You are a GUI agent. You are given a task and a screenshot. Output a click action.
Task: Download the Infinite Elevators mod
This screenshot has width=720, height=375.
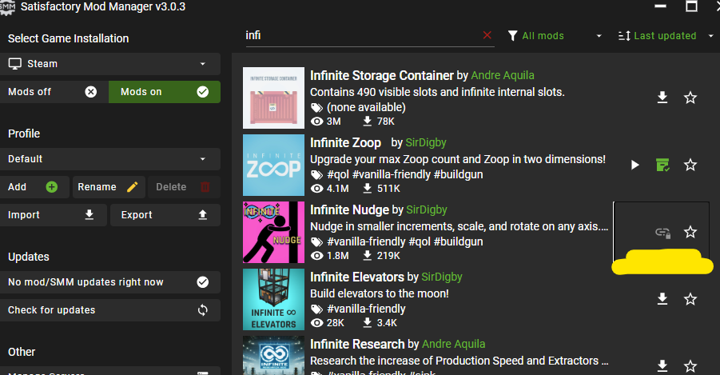click(x=662, y=299)
